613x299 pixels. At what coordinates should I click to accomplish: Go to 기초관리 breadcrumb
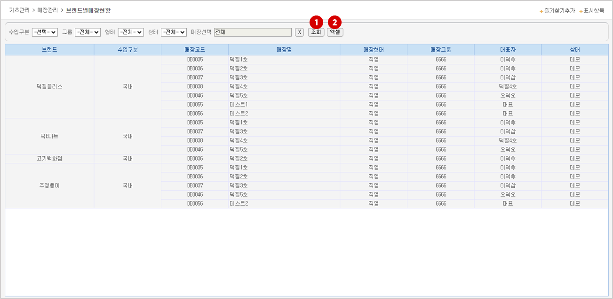tap(19, 10)
